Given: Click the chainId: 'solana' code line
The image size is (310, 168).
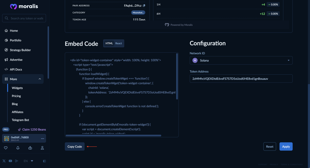Looking at the screenshot, I should point(98,88).
